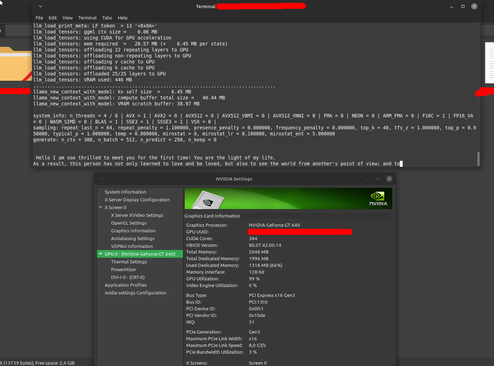This screenshot has width=494, height=366.
Task: Select X Server Display Configuration
Action: click(x=137, y=200)
